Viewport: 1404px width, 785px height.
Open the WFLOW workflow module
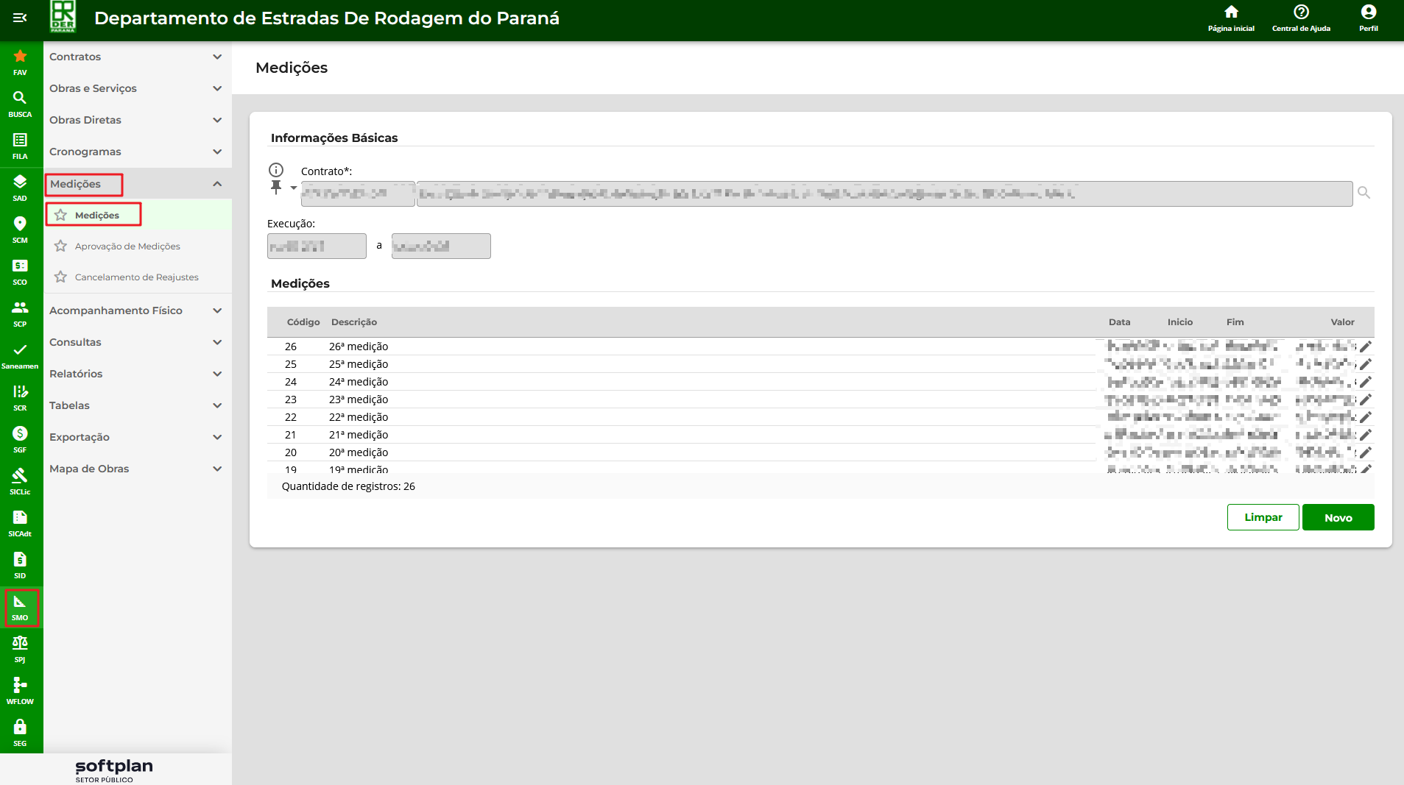coord(20,690)
